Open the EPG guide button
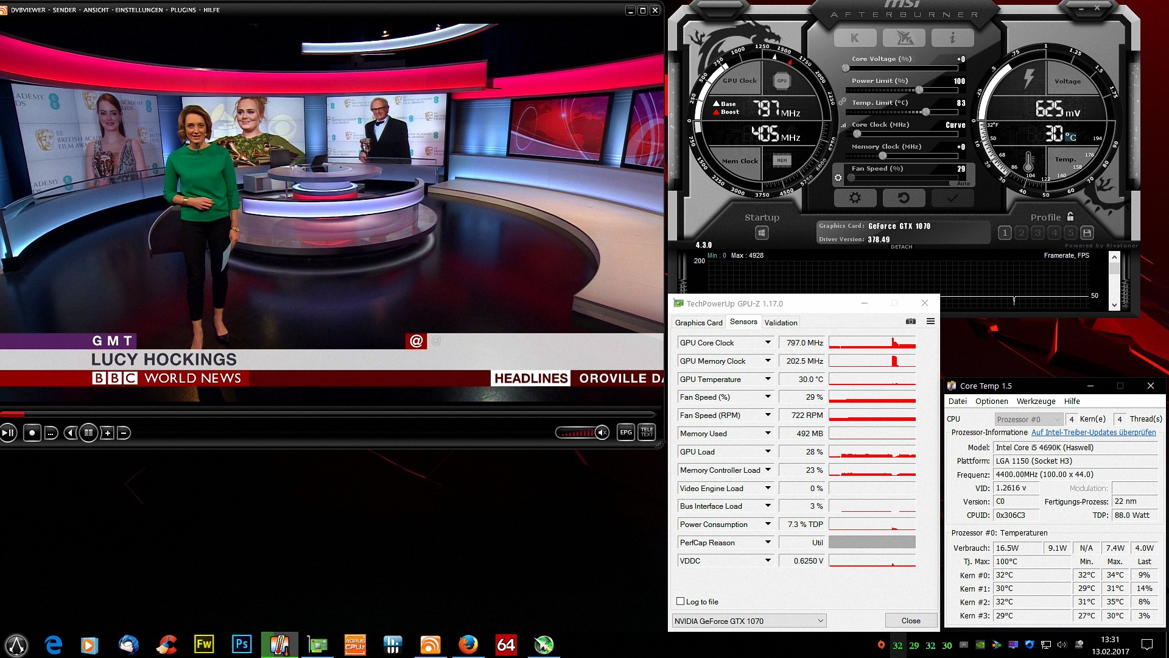The width and height of the screenshot is (1169, 658). (626, 433)
